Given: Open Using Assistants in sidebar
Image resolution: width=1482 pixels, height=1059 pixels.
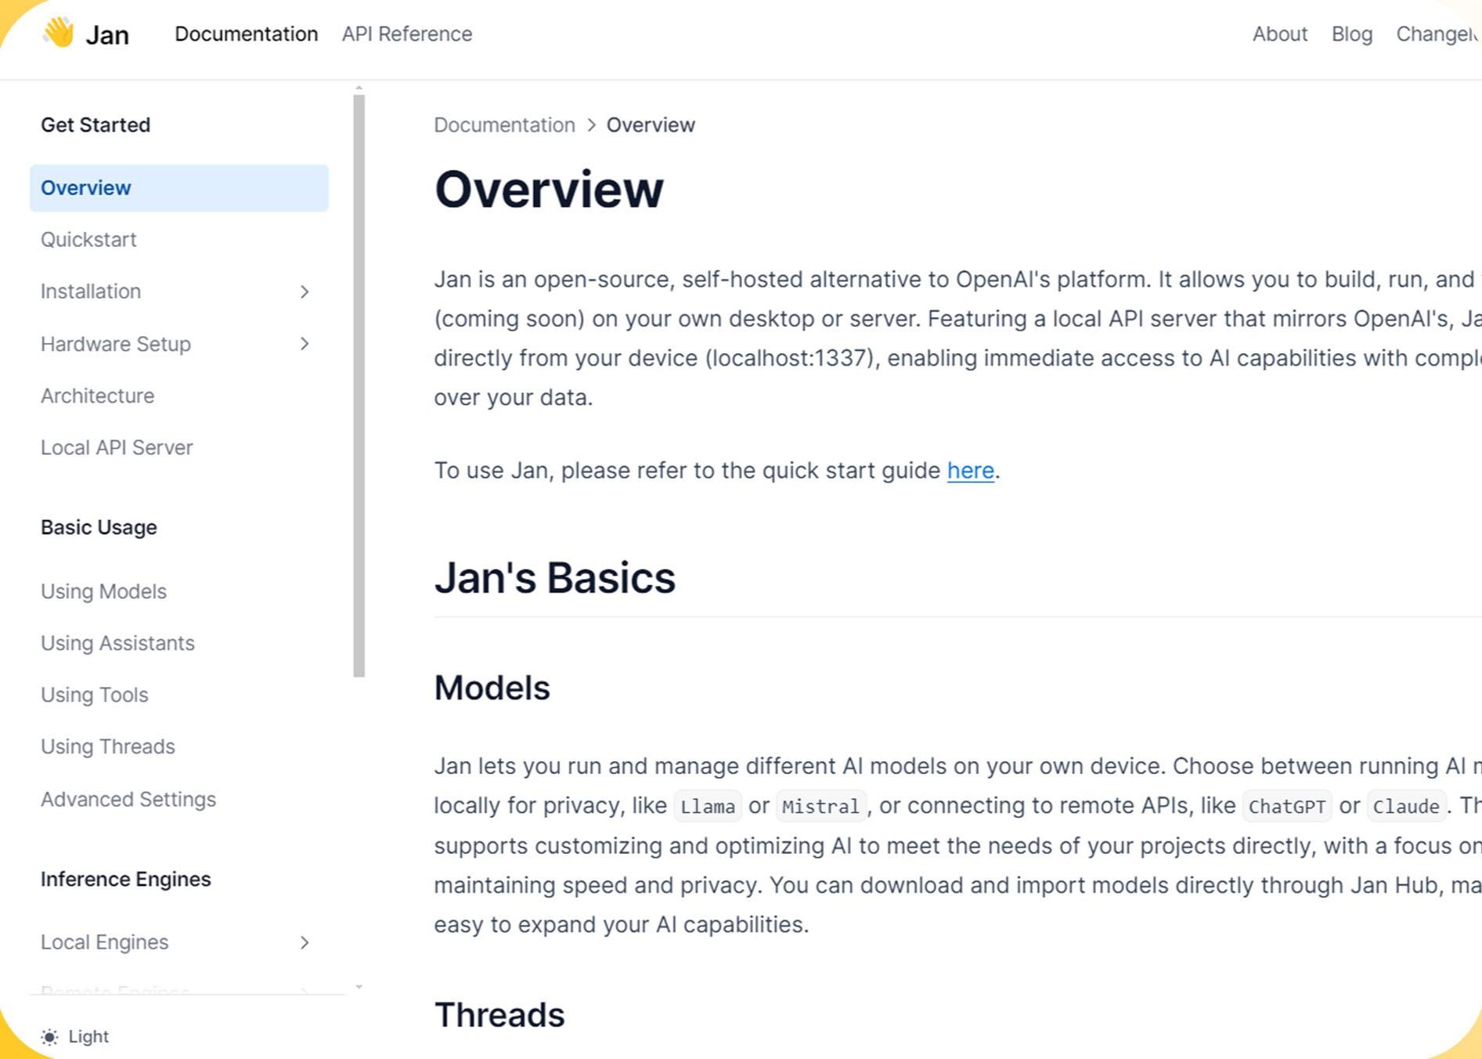Looking at the screenshot, I should point(117,643).
